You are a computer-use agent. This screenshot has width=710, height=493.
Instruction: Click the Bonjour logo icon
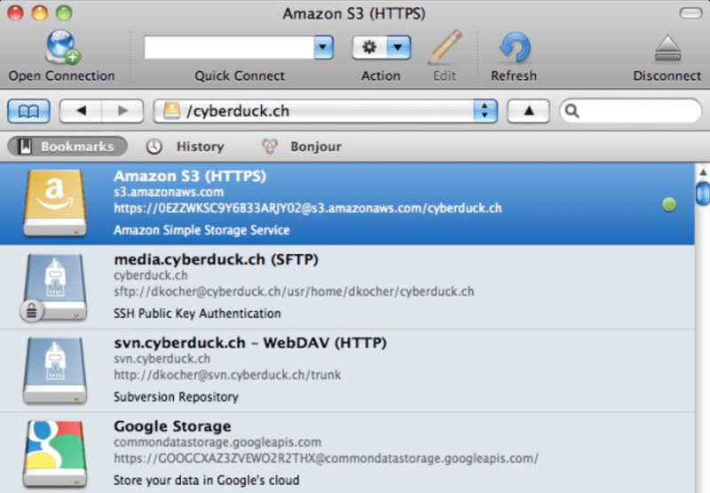(x=270, y=147)
